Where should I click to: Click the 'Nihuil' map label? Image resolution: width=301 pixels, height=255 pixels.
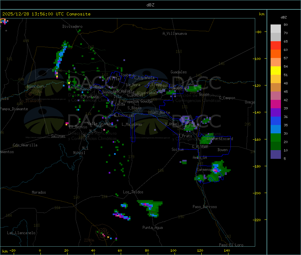pyautogui.click(x=79, y=153)
